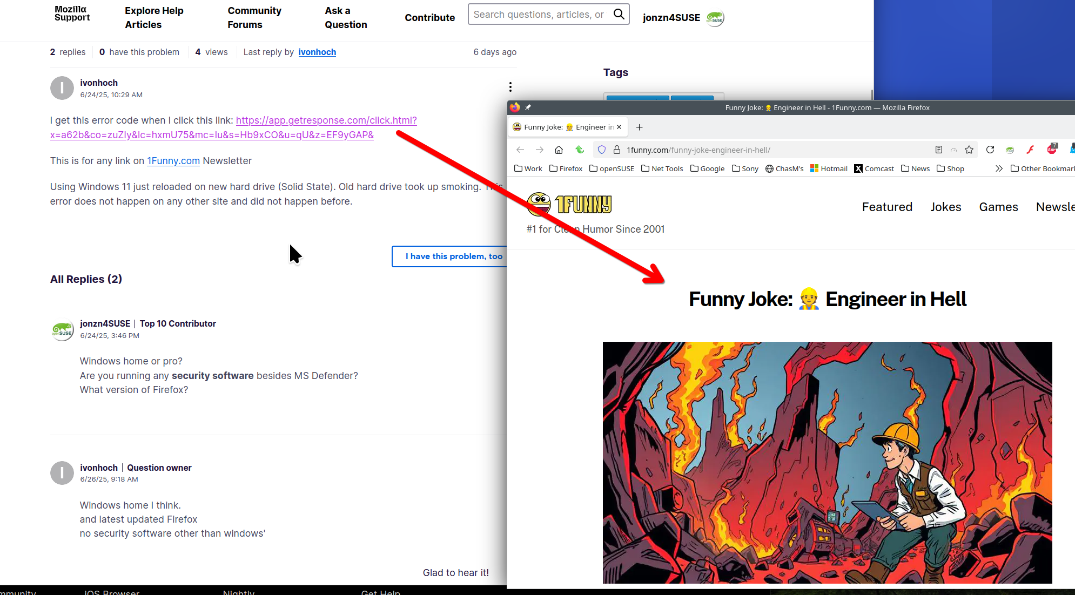Screen dimensions: 1075x595
Task: Click the search magnifier icon in Mozilla Support
Action: click(619, 15)
